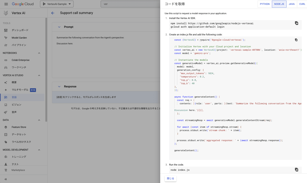Click the 'gcloud auth application-default login' line
Screen dimensions: 307x183
[x=197, y=27]
